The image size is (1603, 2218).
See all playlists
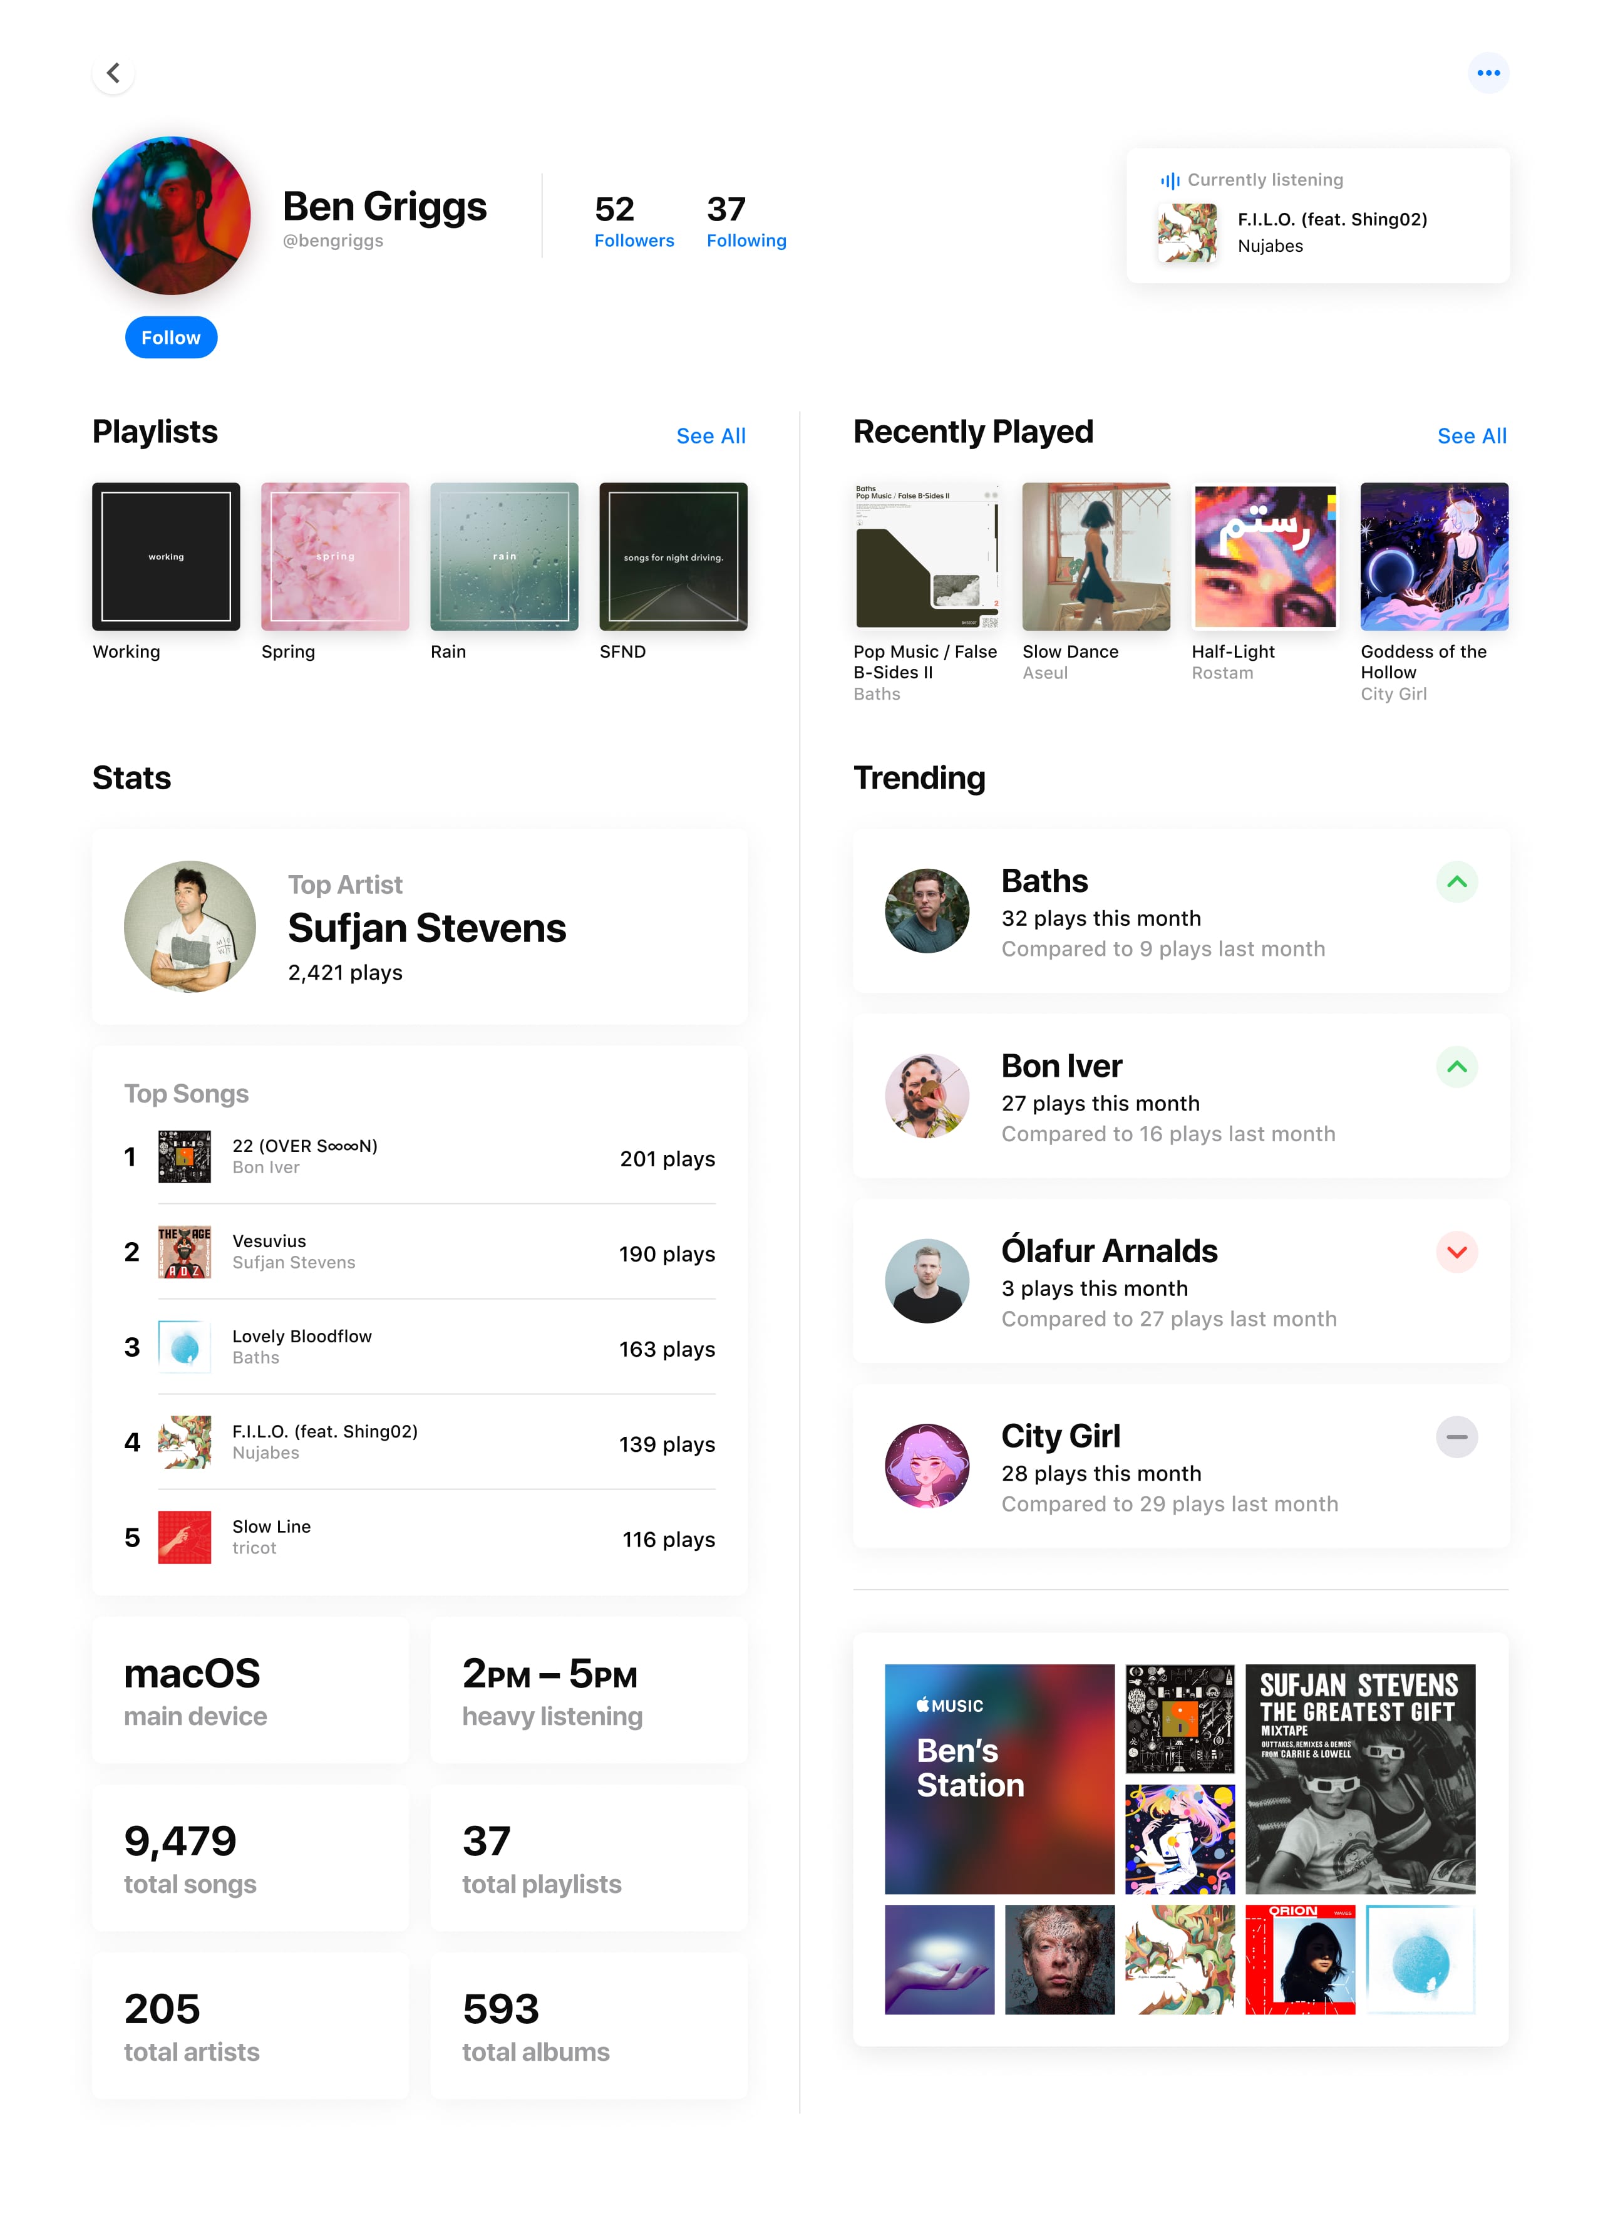[711, 436]
